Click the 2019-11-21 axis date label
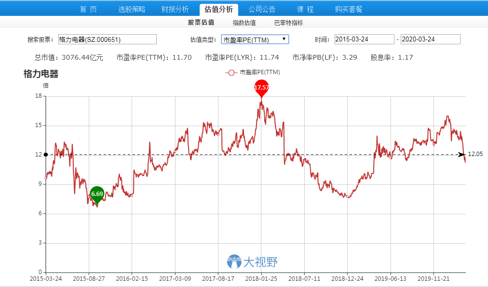488x287 pixels. (434, 279)
